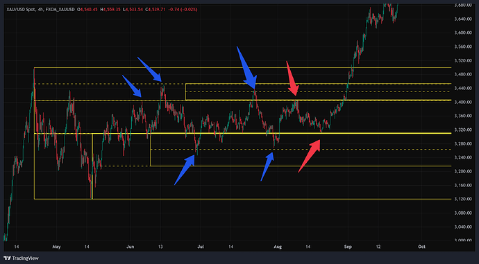Click the XAU/USD Spot symbol title
This screenshot has width=479, height=264.
20,10
